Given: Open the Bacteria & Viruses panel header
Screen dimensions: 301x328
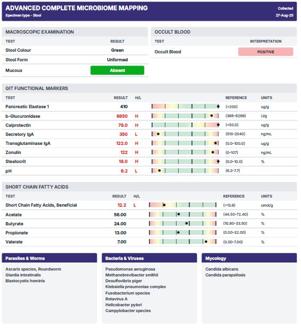Looking at the screenshot, I should click(x=149, y=258).
